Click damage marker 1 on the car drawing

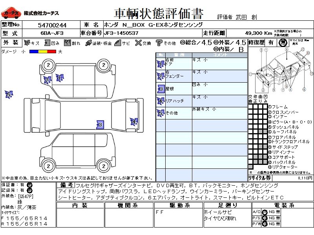pyautogui.click(x=60, y=78)
